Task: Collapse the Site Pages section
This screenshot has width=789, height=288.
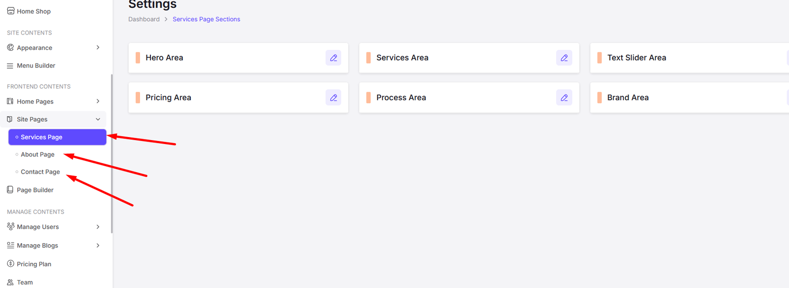Action: click(x=98, y=119)
